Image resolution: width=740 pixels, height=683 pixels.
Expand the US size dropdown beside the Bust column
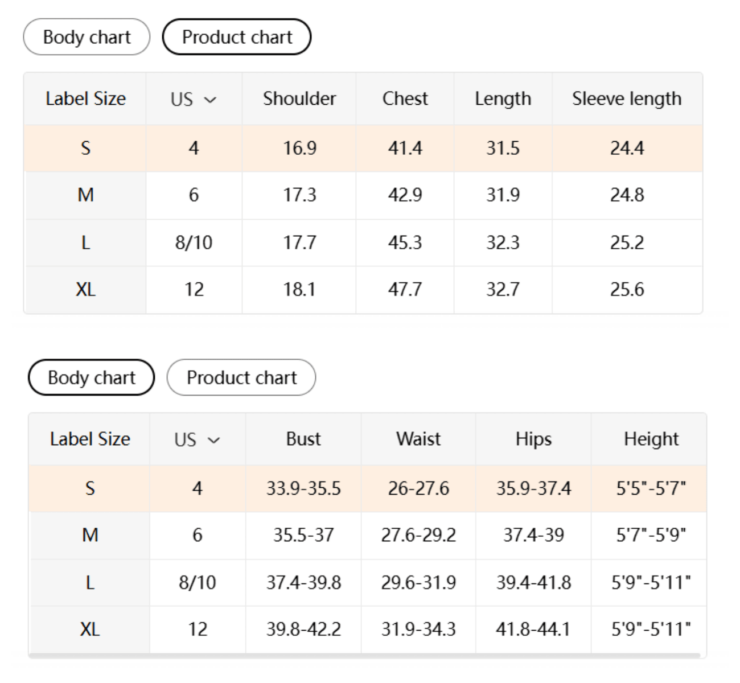click(x=197, y=440)
